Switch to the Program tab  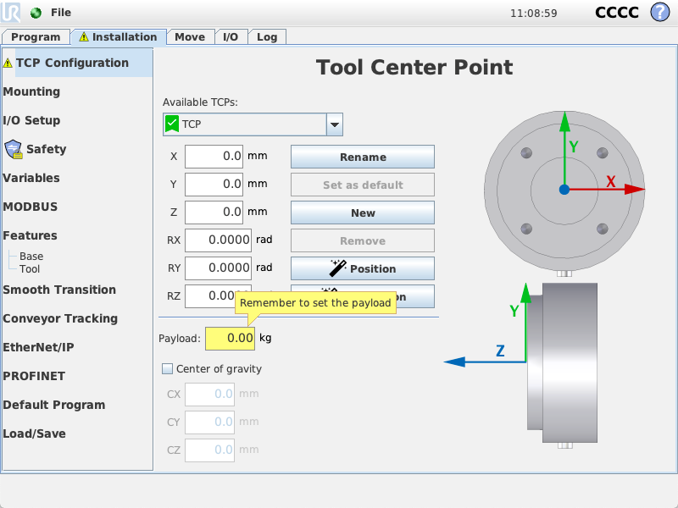point(36,36)
